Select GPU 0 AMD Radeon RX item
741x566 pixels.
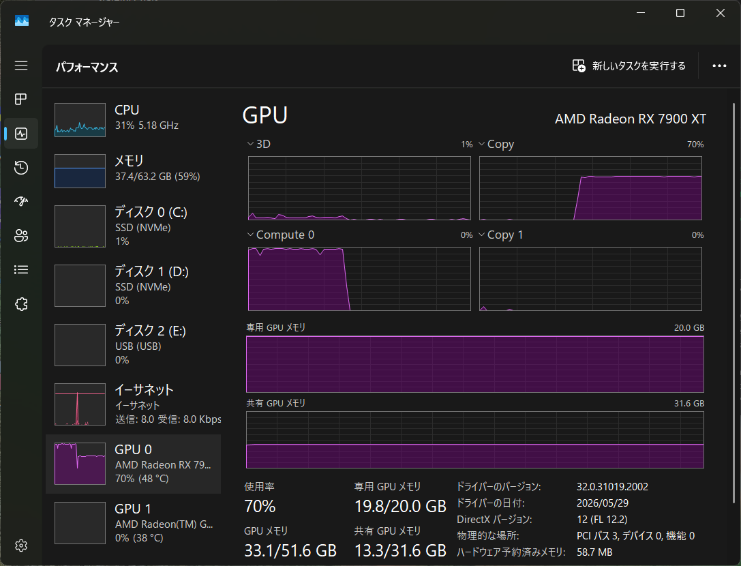point(133,464)
